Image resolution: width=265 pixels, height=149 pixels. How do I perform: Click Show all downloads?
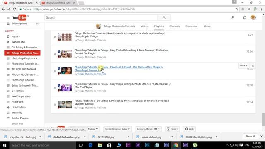tap(250, 136)
